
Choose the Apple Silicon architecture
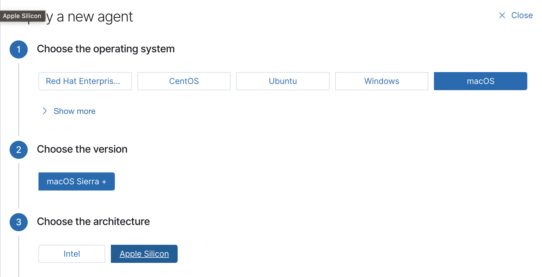pos(144,254)
